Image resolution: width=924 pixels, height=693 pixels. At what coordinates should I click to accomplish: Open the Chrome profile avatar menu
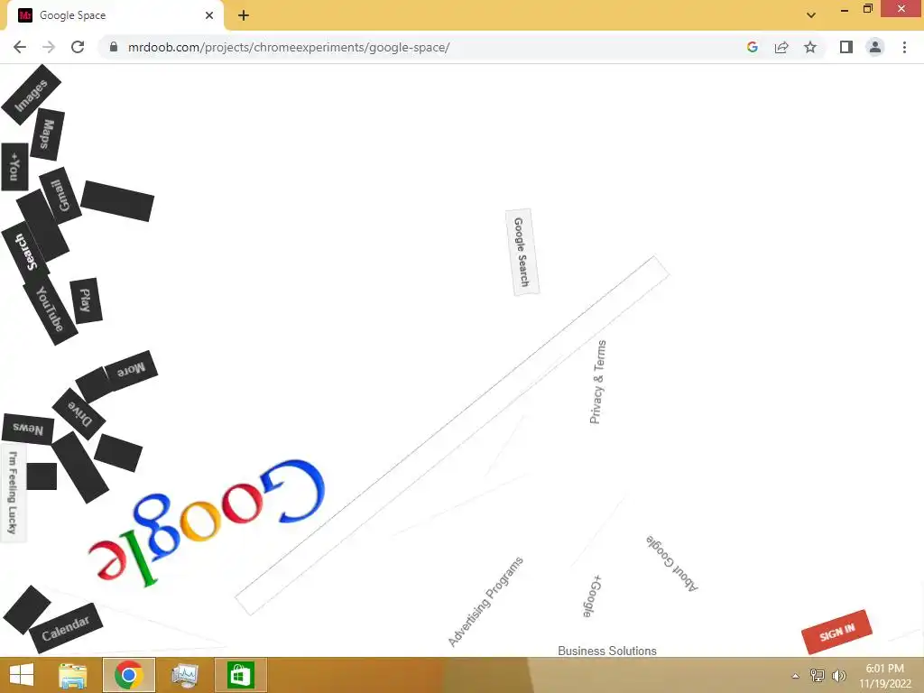875,47
